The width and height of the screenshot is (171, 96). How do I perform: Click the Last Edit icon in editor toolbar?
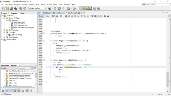coord(53,16)
